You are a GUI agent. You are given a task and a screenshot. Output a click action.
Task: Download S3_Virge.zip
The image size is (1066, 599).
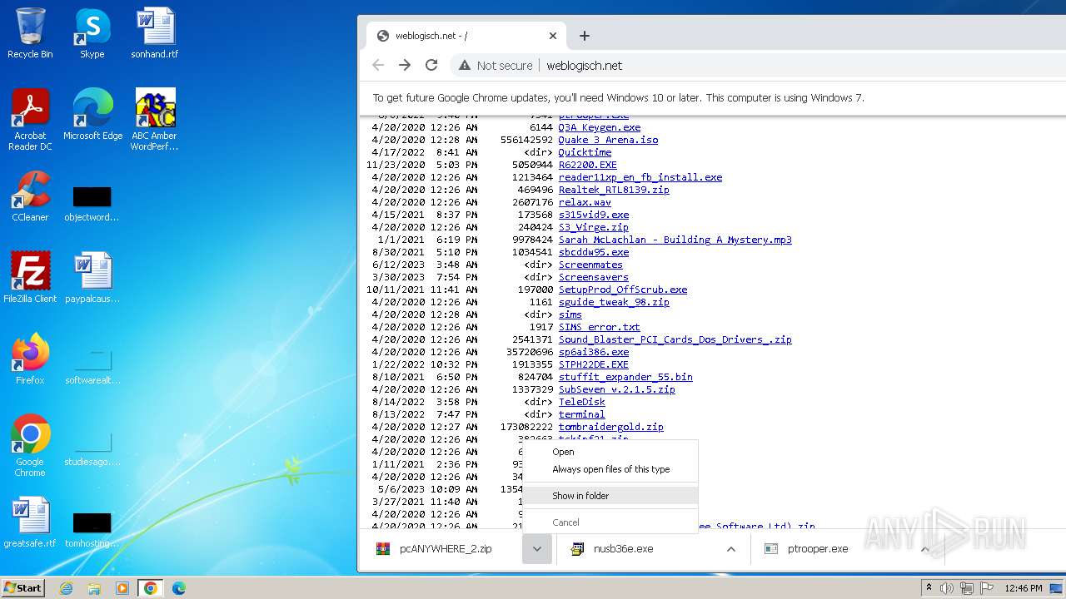pos(593,227)
